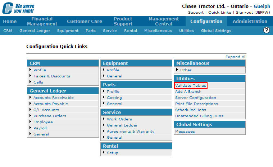Click Service General Ledger link text
The height and width of the screenshot is (167, 273).
pyautogui.click(x=122, y=125)
